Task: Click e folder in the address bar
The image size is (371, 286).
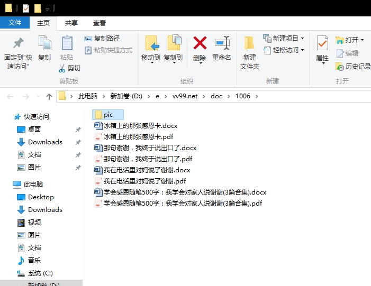Action: [x=157, y=96]
